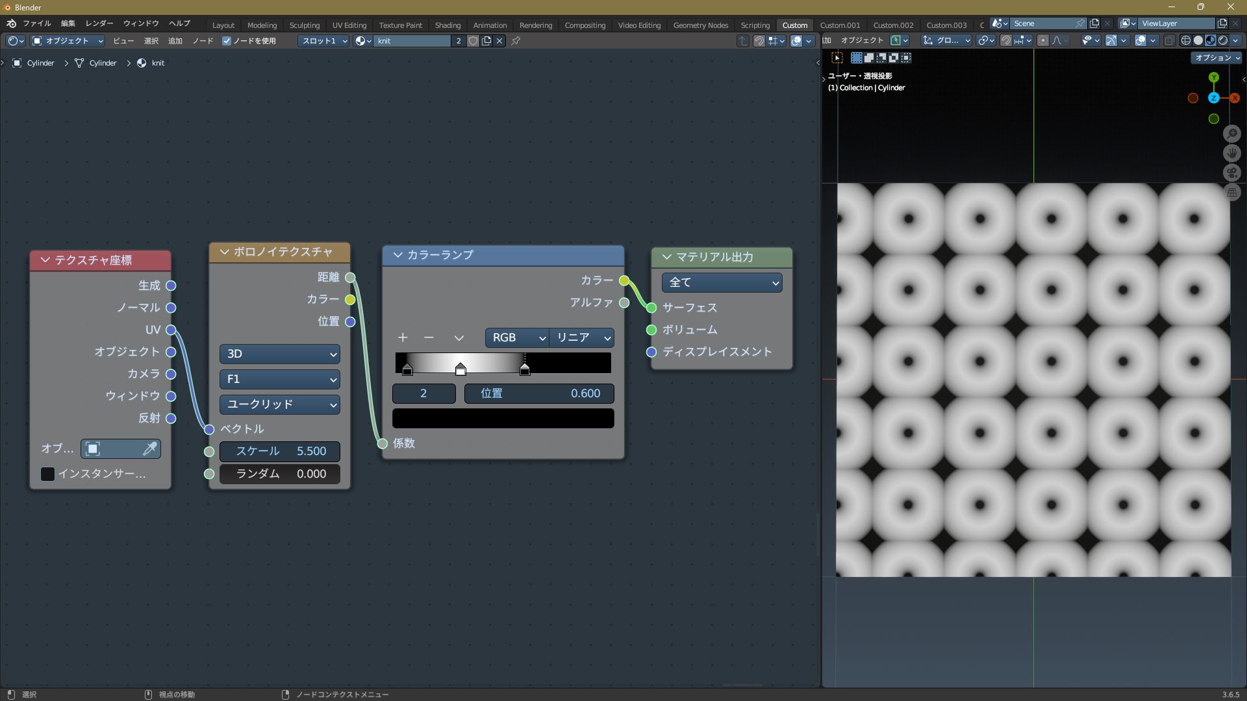Switch to wireframe viewport shading
This screenshot has width=1247, height=701.
click(1186, 40)
